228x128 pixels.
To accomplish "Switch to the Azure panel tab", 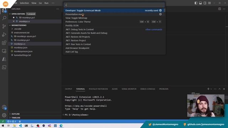I will 115,89.
